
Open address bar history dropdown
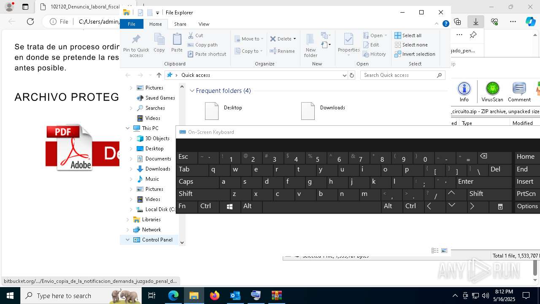coord(345,75)
